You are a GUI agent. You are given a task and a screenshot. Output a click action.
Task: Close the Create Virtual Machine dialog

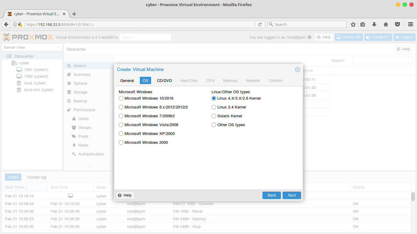point(298,69)
